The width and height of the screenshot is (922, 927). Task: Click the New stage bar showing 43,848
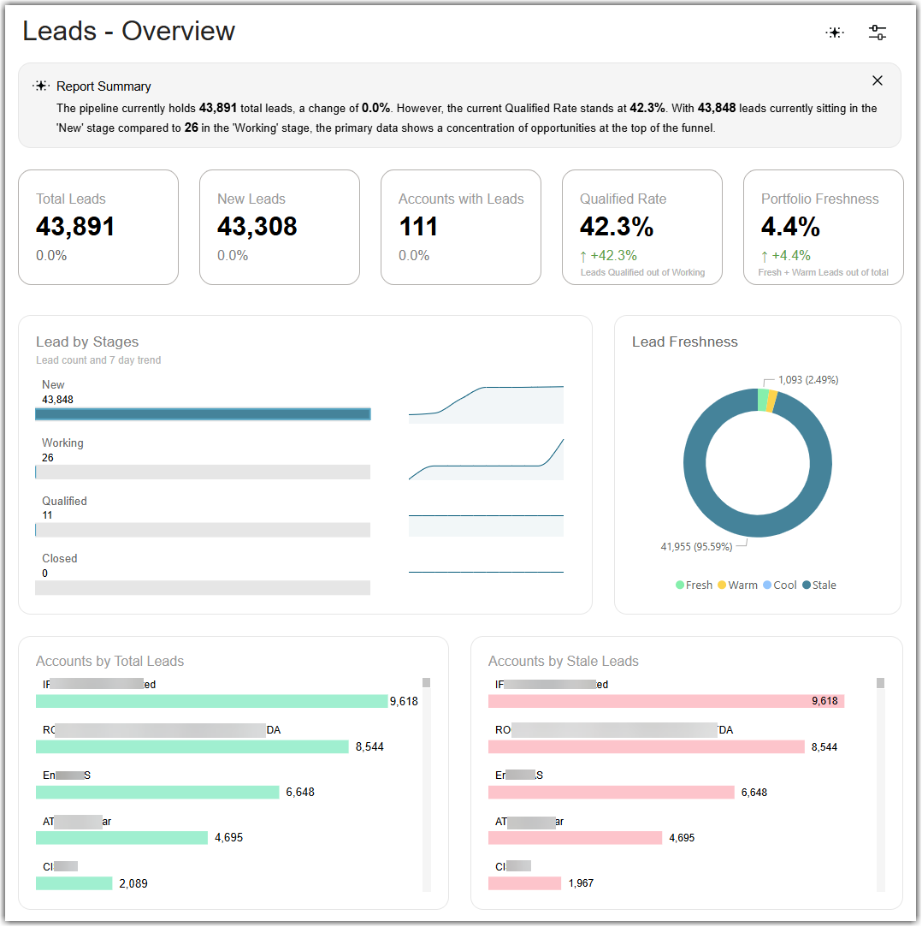point(203,413)
